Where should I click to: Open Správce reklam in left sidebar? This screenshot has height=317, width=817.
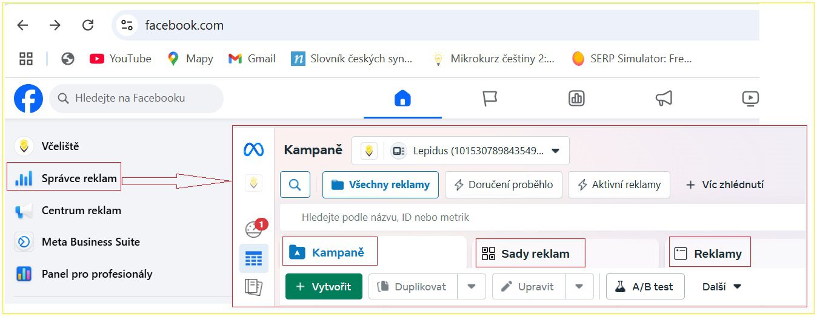pyautogui.click(x=78, y=178)
